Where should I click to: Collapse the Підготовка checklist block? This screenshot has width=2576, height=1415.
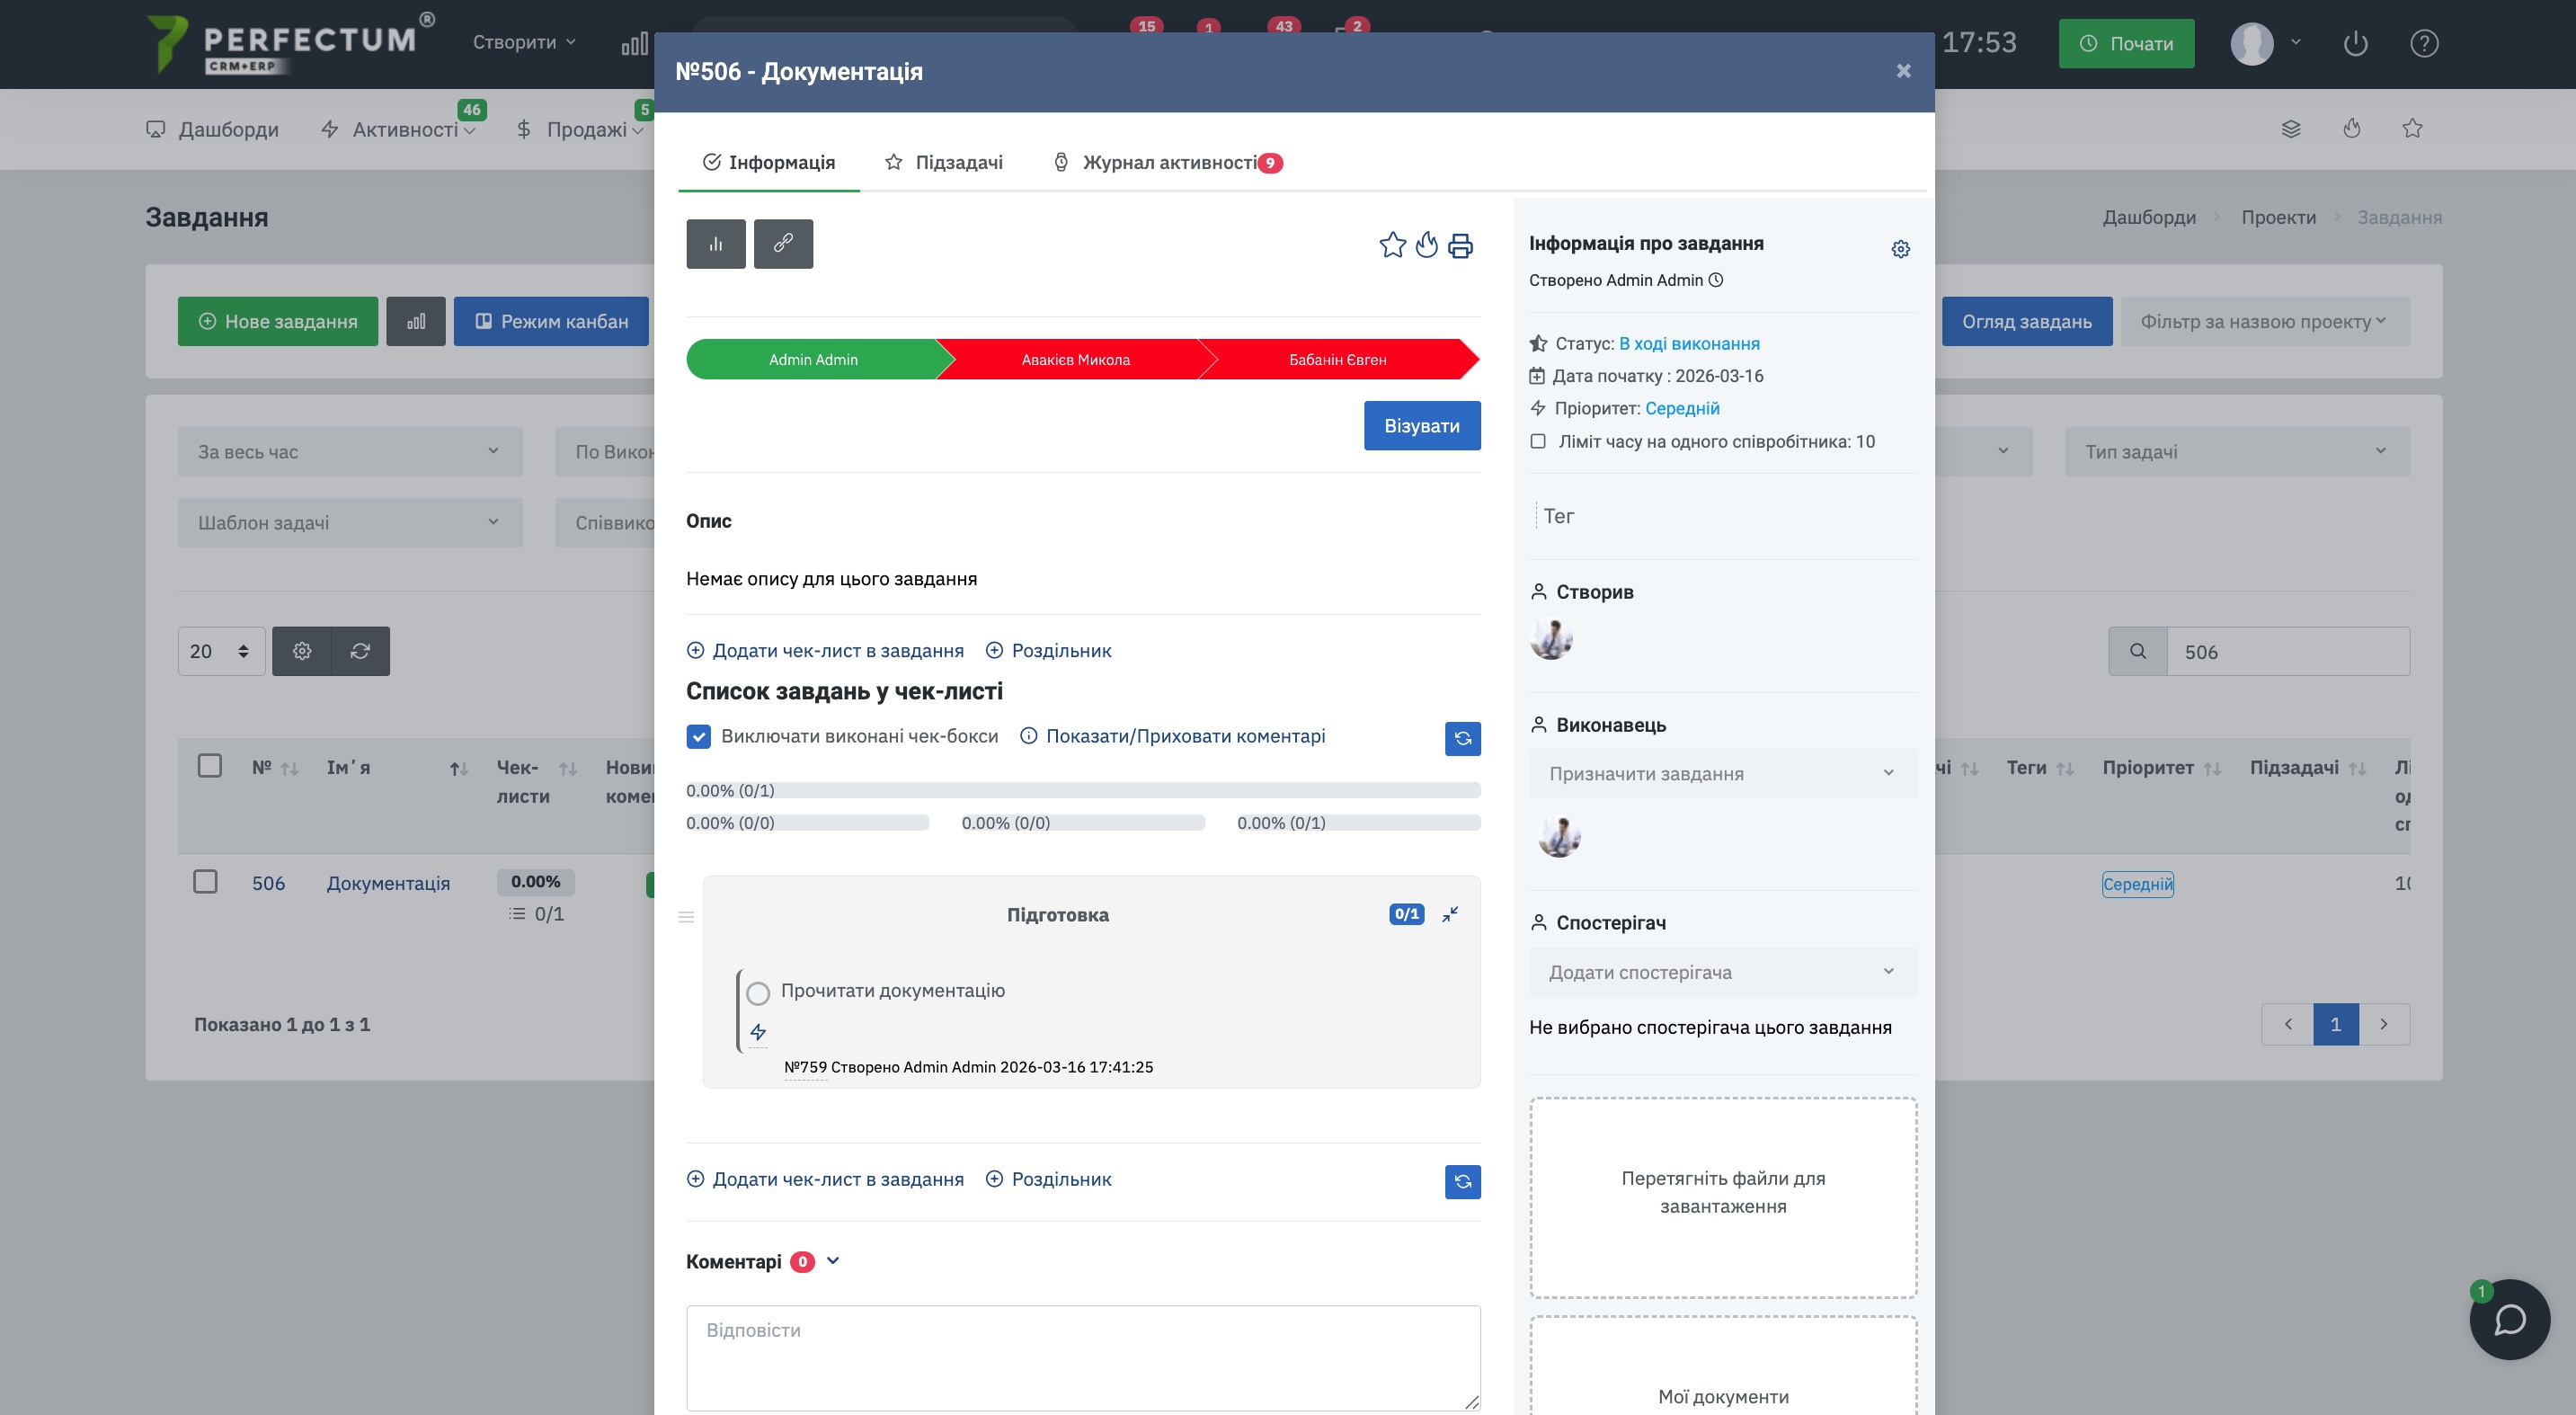1450,914
